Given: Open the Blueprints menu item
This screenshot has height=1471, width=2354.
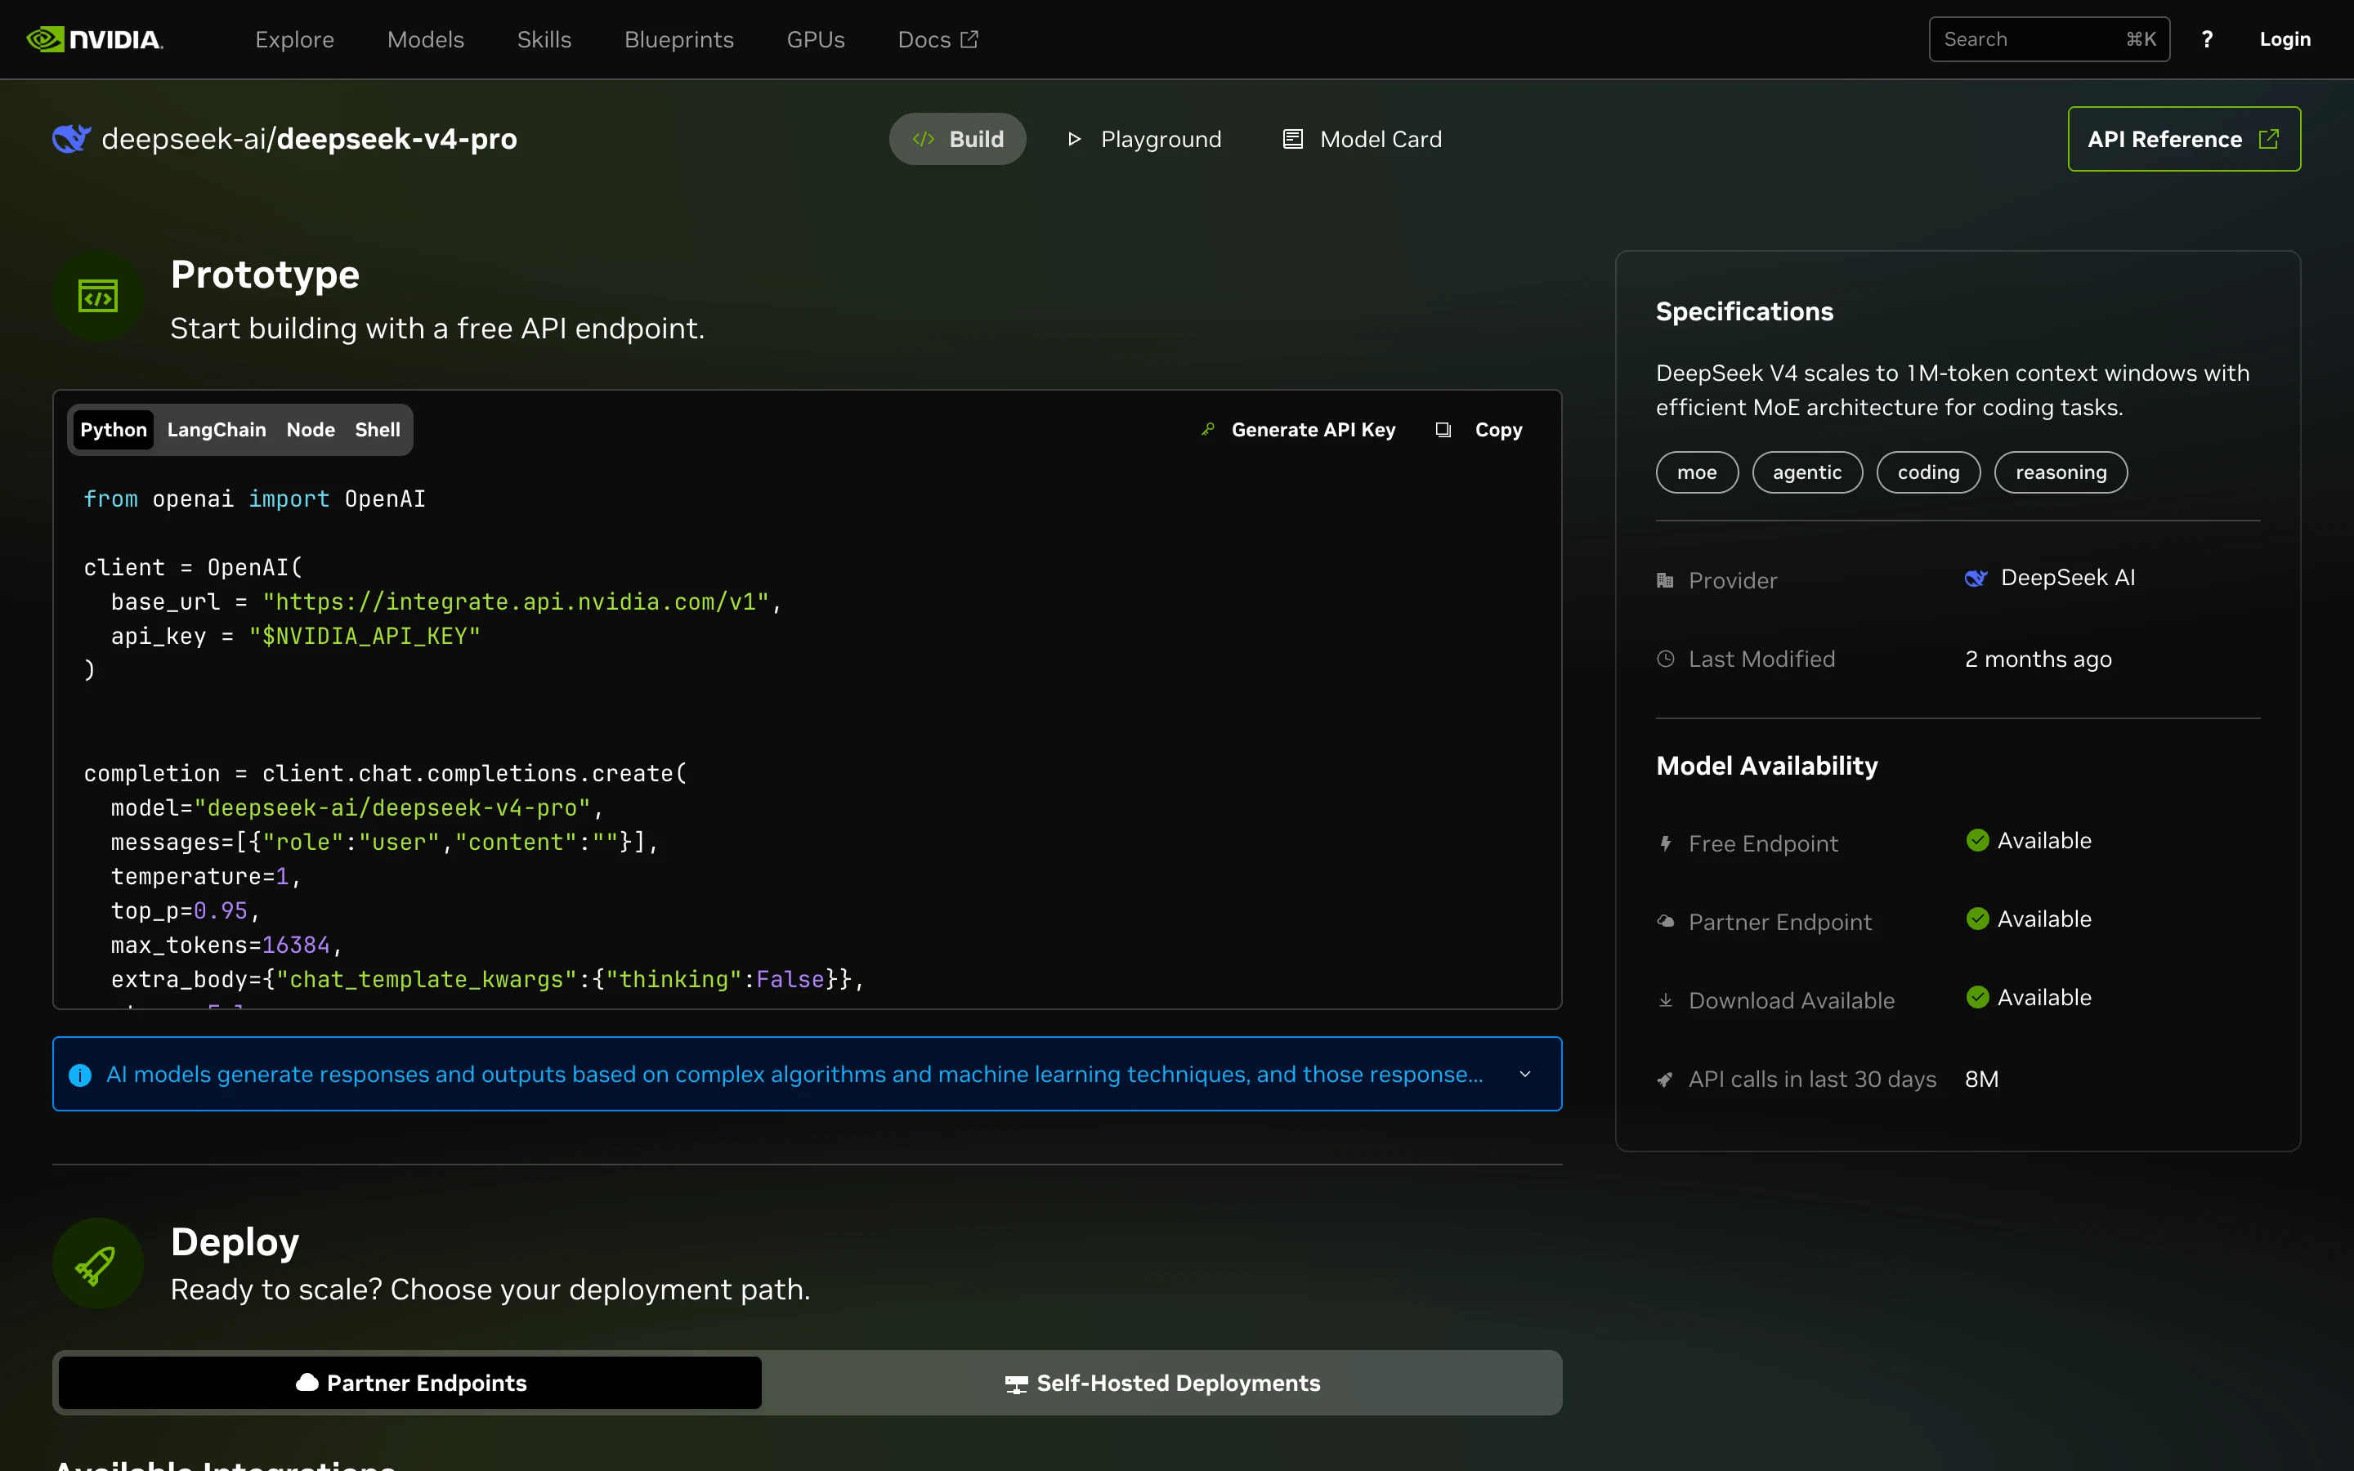Looking at the screenshot, I should click(x=679, y=39).
